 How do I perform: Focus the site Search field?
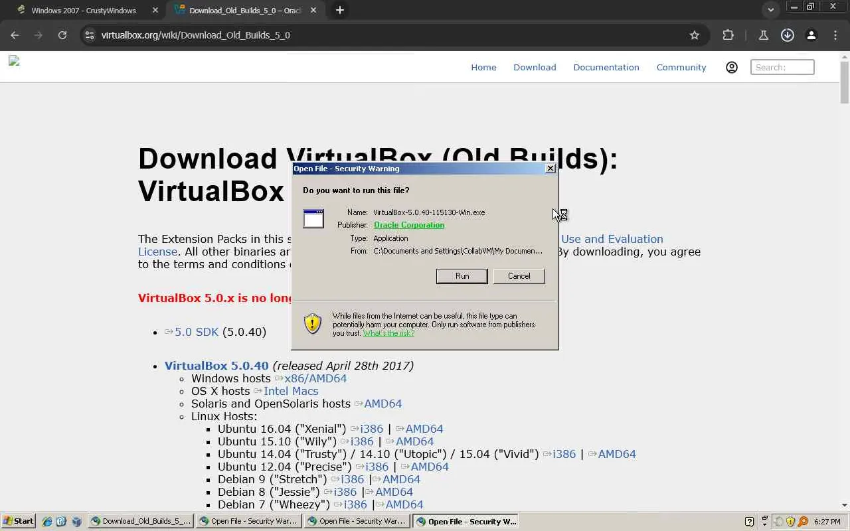pos(782,67)
